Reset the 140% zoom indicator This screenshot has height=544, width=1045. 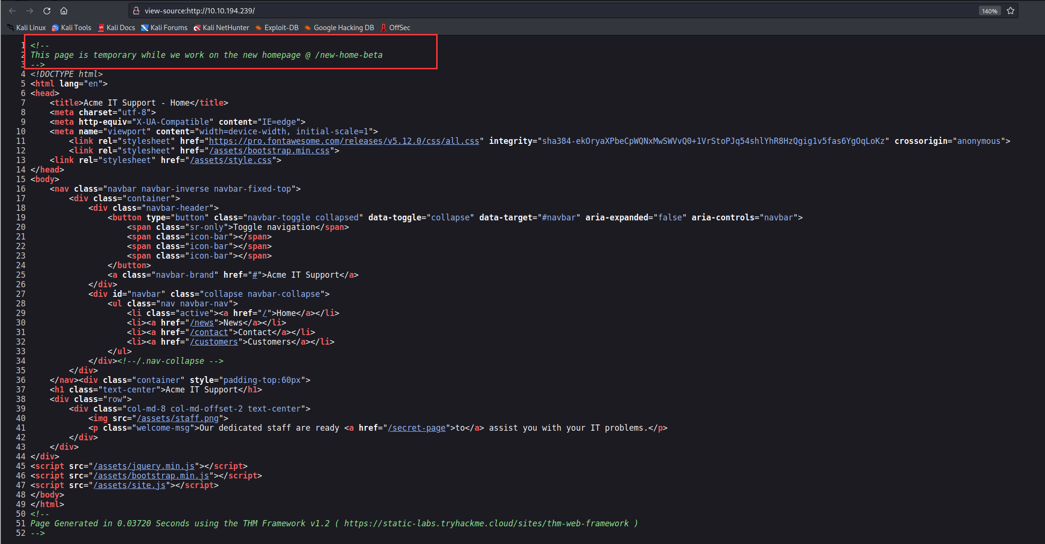989,11
